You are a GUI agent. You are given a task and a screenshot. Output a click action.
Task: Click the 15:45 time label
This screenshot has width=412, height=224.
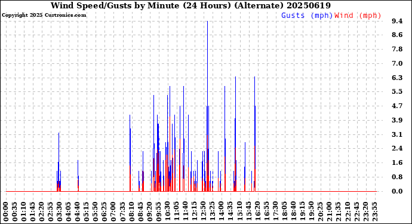tap(248, 212)
